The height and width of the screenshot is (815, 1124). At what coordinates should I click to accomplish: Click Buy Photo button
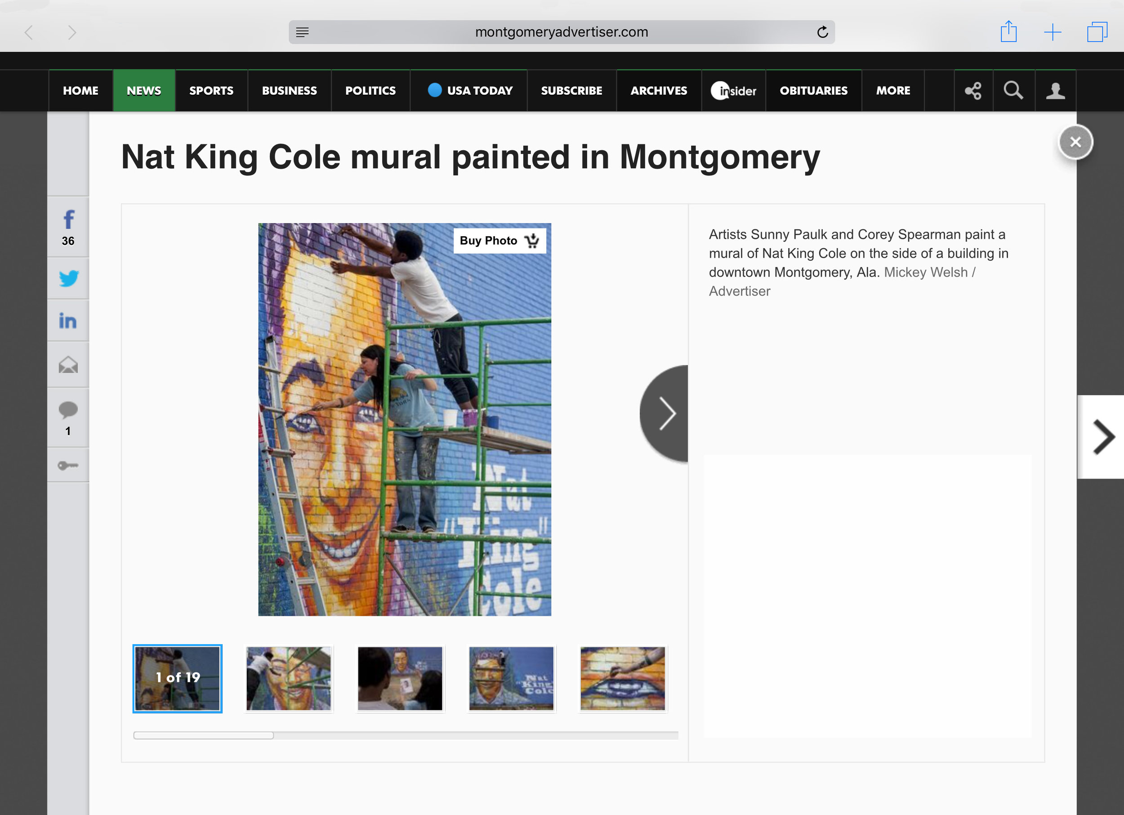[x=499, y=241]
